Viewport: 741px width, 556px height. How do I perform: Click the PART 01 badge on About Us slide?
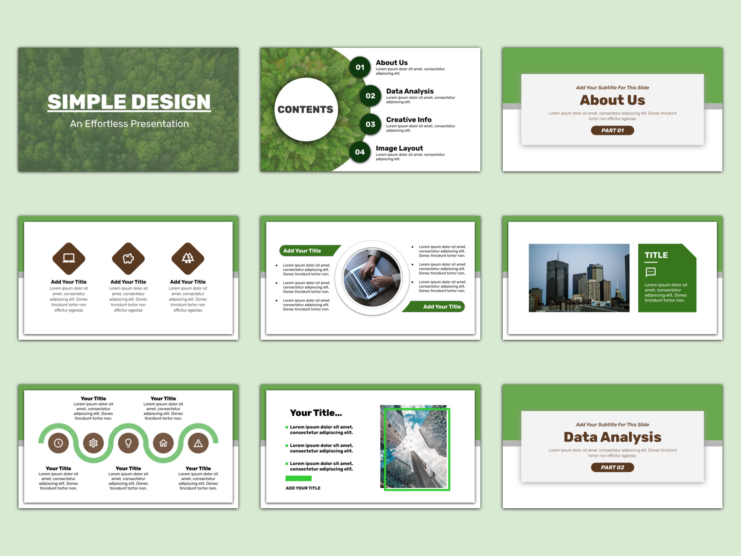coord(612,131)
